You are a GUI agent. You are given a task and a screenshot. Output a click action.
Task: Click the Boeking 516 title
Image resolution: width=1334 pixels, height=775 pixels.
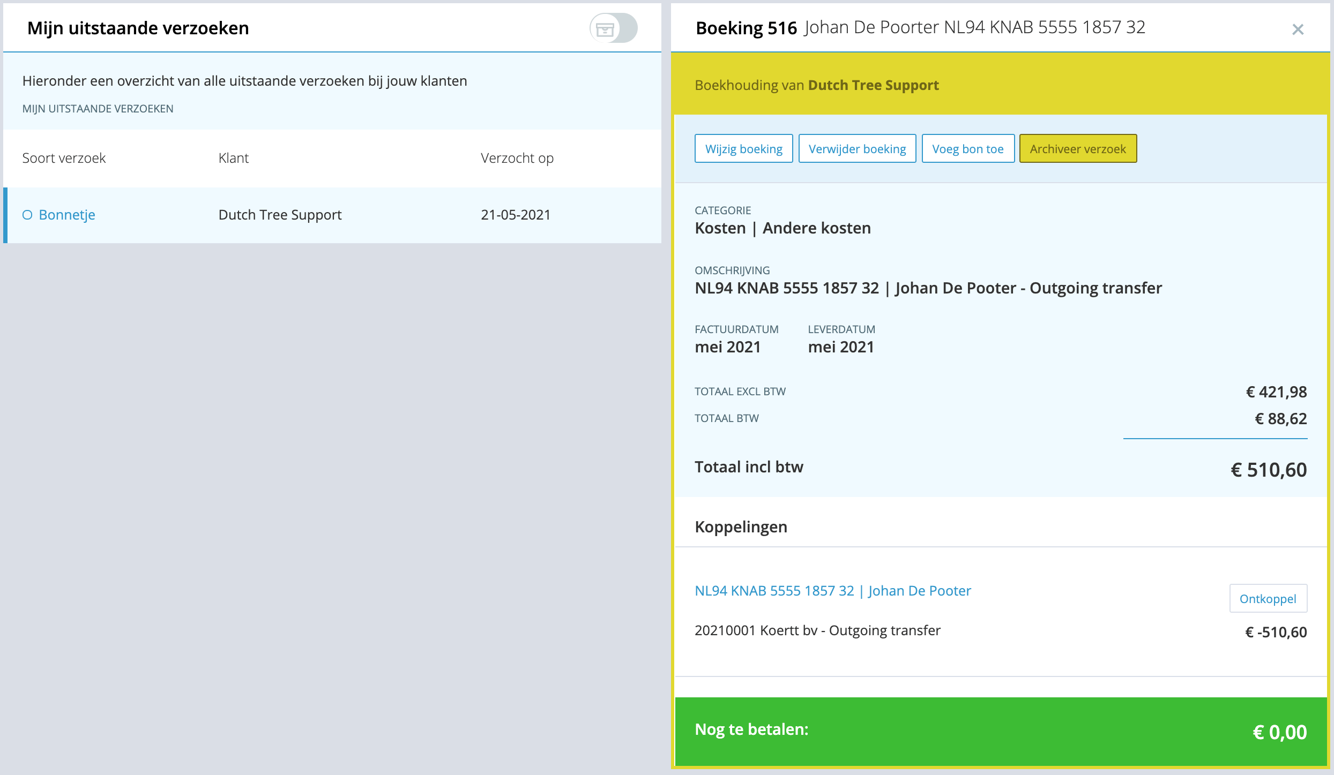coord(746,28)
